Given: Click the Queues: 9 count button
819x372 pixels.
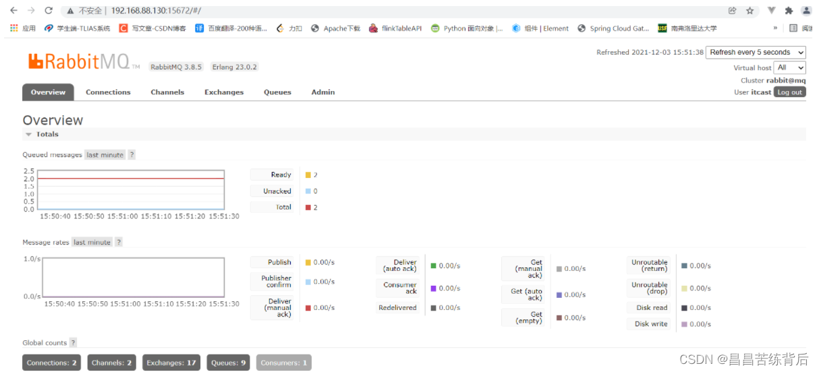Looking at the screenshot, I should click(228, 363).
